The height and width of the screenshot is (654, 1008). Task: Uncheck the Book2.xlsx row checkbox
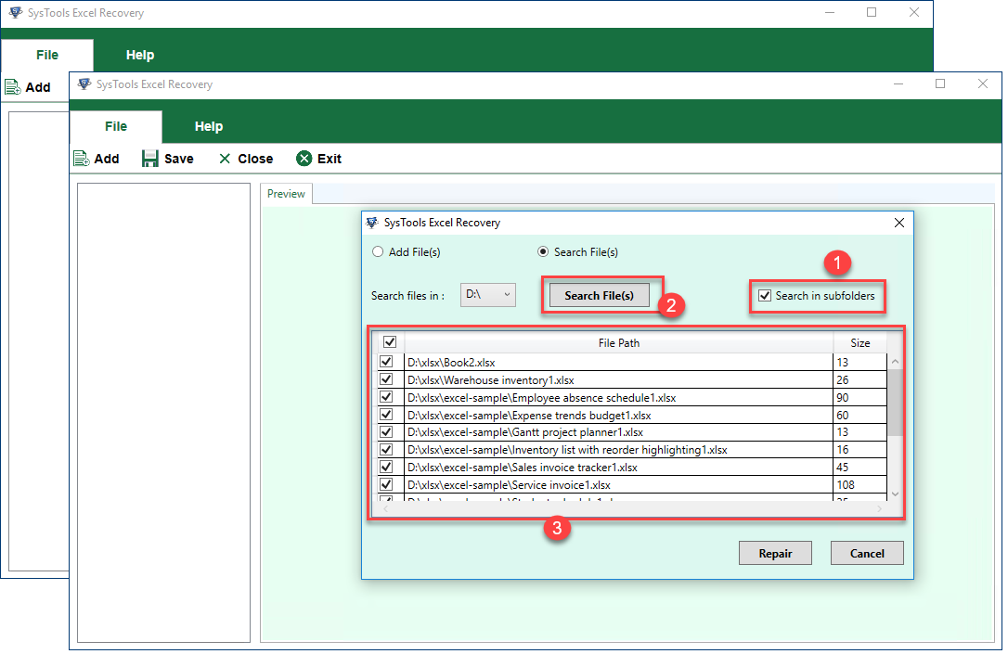click(x=386, y=362)
